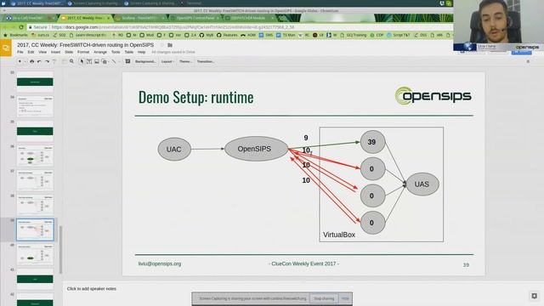Open the GitHub MyB bookmark
The height and width of the screenshot is (306, 544).
[206, 35]
